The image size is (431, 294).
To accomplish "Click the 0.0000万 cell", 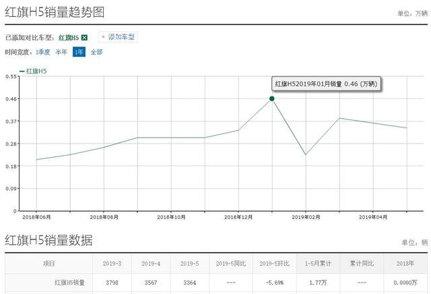I will [405, 283].
